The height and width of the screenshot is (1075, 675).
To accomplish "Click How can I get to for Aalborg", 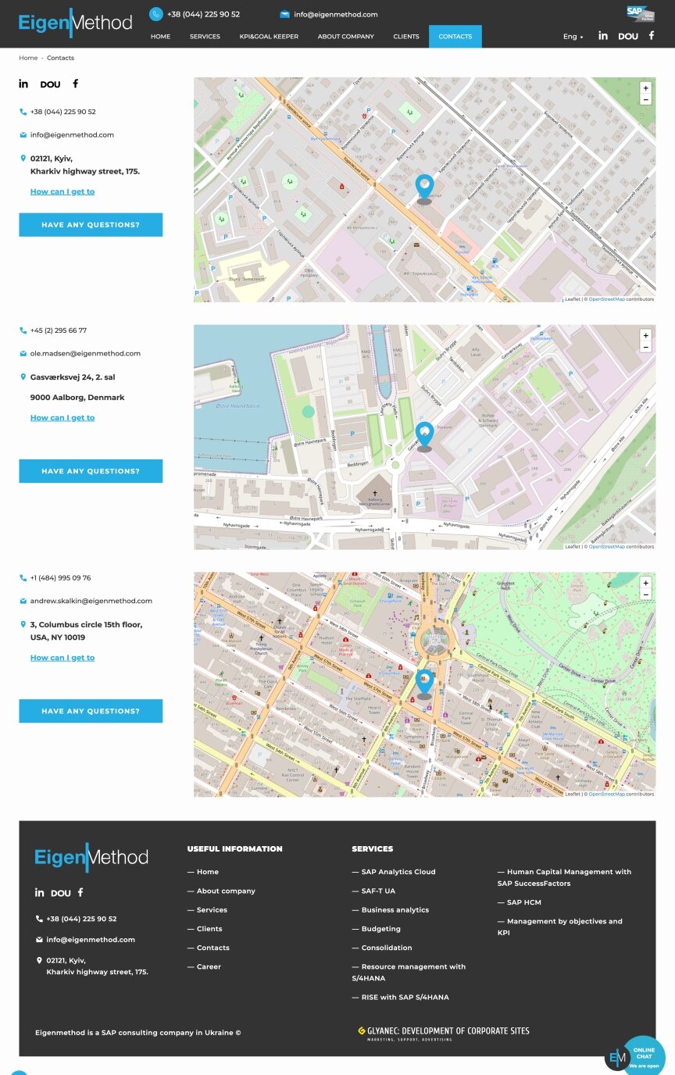I will click(62, 418).
